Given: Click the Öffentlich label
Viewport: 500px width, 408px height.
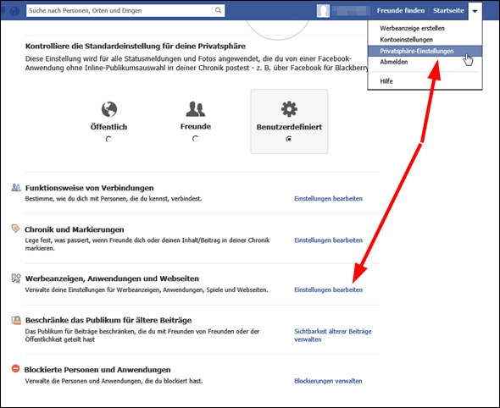Looking at the screenshot, I should pos(108,127).
